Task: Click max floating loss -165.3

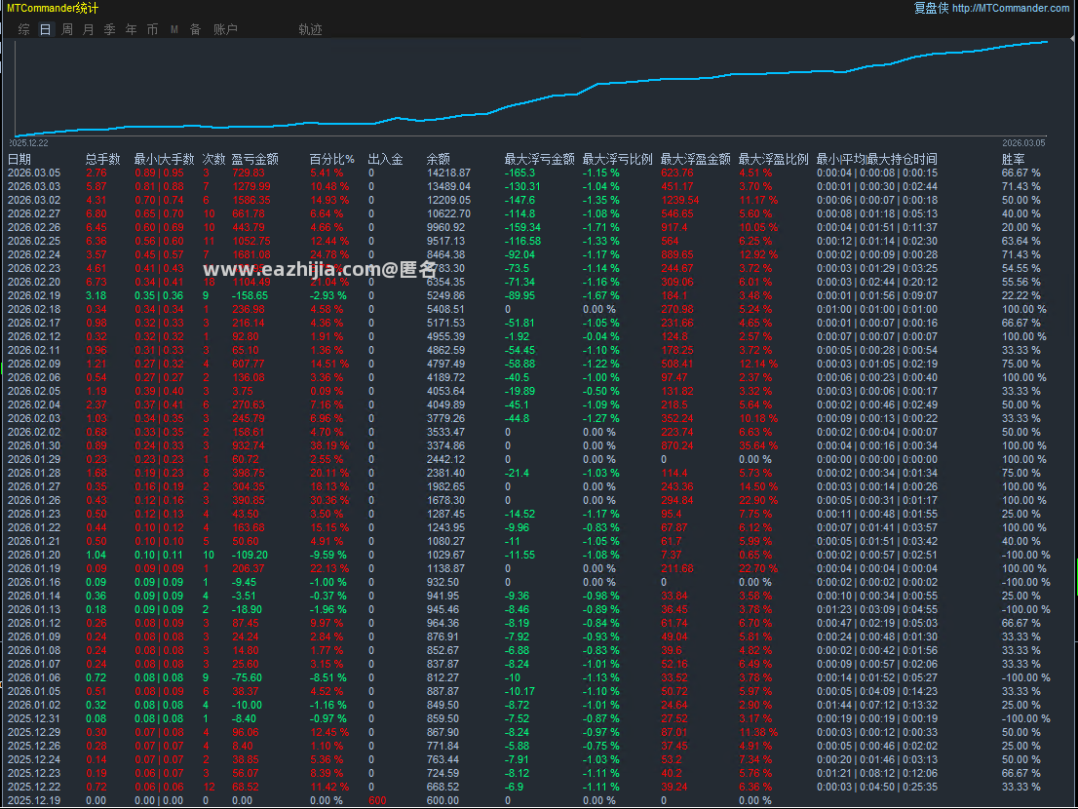Action: pyautogui.click(x=520, y=173)
